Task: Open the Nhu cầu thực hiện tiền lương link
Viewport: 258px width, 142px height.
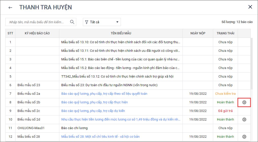Action: click(x=121, y=120)
